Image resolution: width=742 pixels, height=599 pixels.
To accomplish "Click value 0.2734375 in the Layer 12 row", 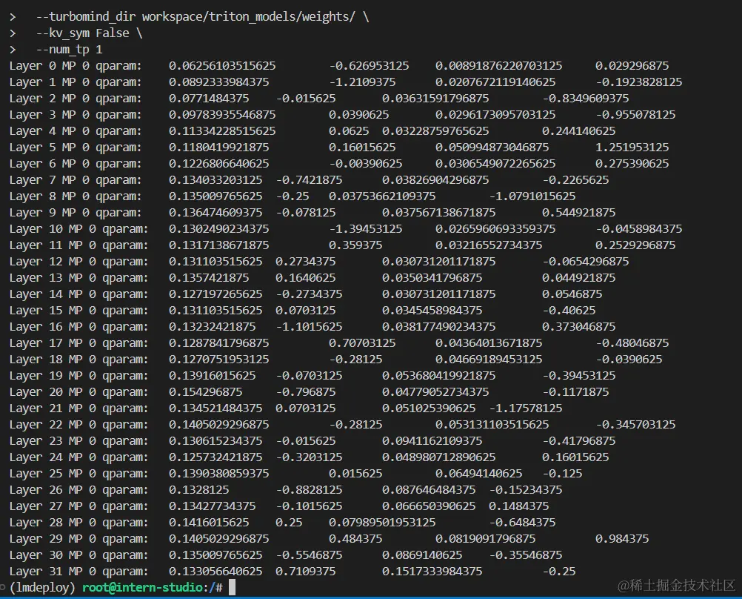I will click(x=306, y=262).
